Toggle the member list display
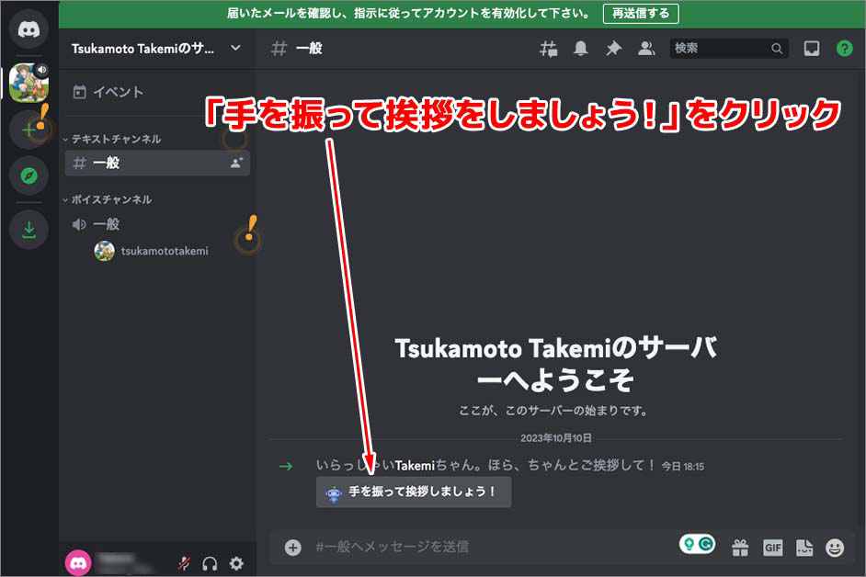866x577 pixels. pos(646,49)
